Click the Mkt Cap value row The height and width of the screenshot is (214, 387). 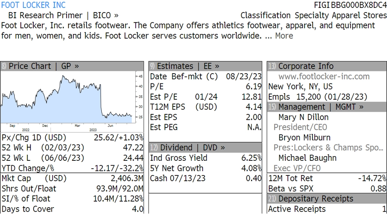(72, 178)
